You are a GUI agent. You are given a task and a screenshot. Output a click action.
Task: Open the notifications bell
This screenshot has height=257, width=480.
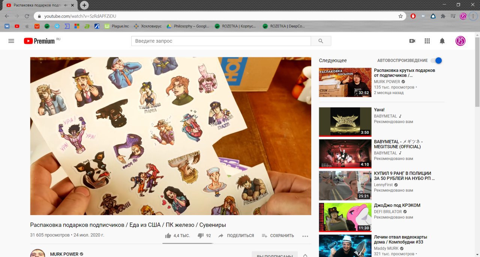click(442, 41)
